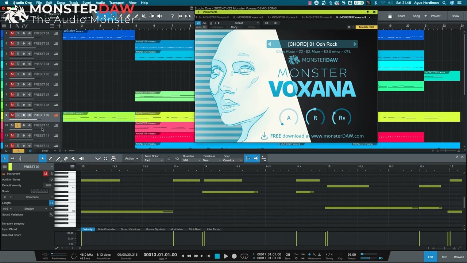Add instrument with plus icon in Instruments window

pos(198,12)
